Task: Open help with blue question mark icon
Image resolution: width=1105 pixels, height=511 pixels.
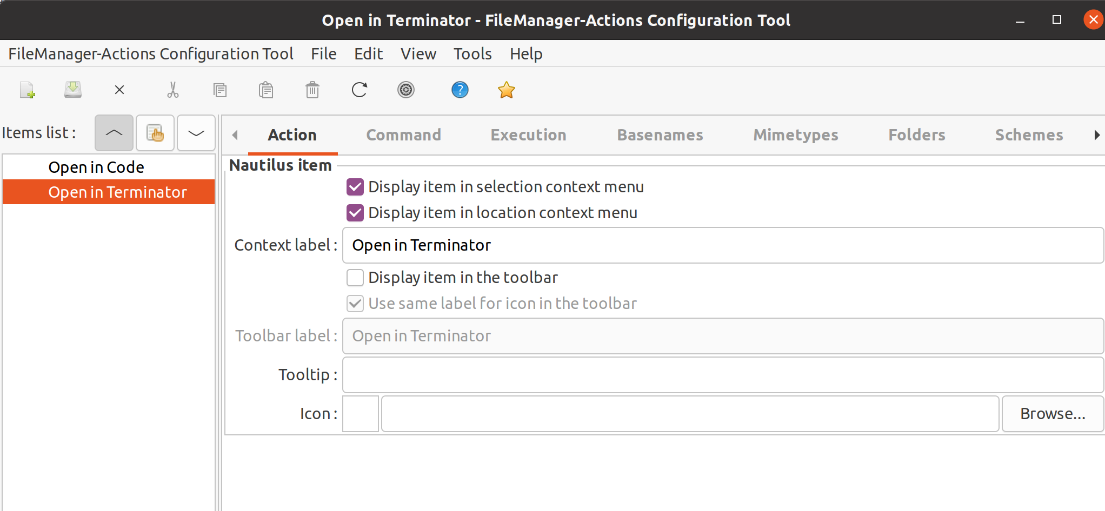Action: pyautogui.click(x=460, y=90)
